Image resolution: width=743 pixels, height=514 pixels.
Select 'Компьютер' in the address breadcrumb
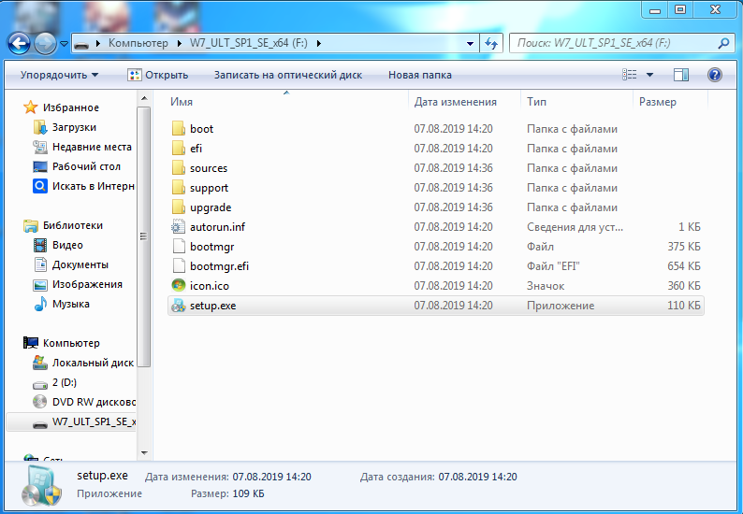[138, 43]
